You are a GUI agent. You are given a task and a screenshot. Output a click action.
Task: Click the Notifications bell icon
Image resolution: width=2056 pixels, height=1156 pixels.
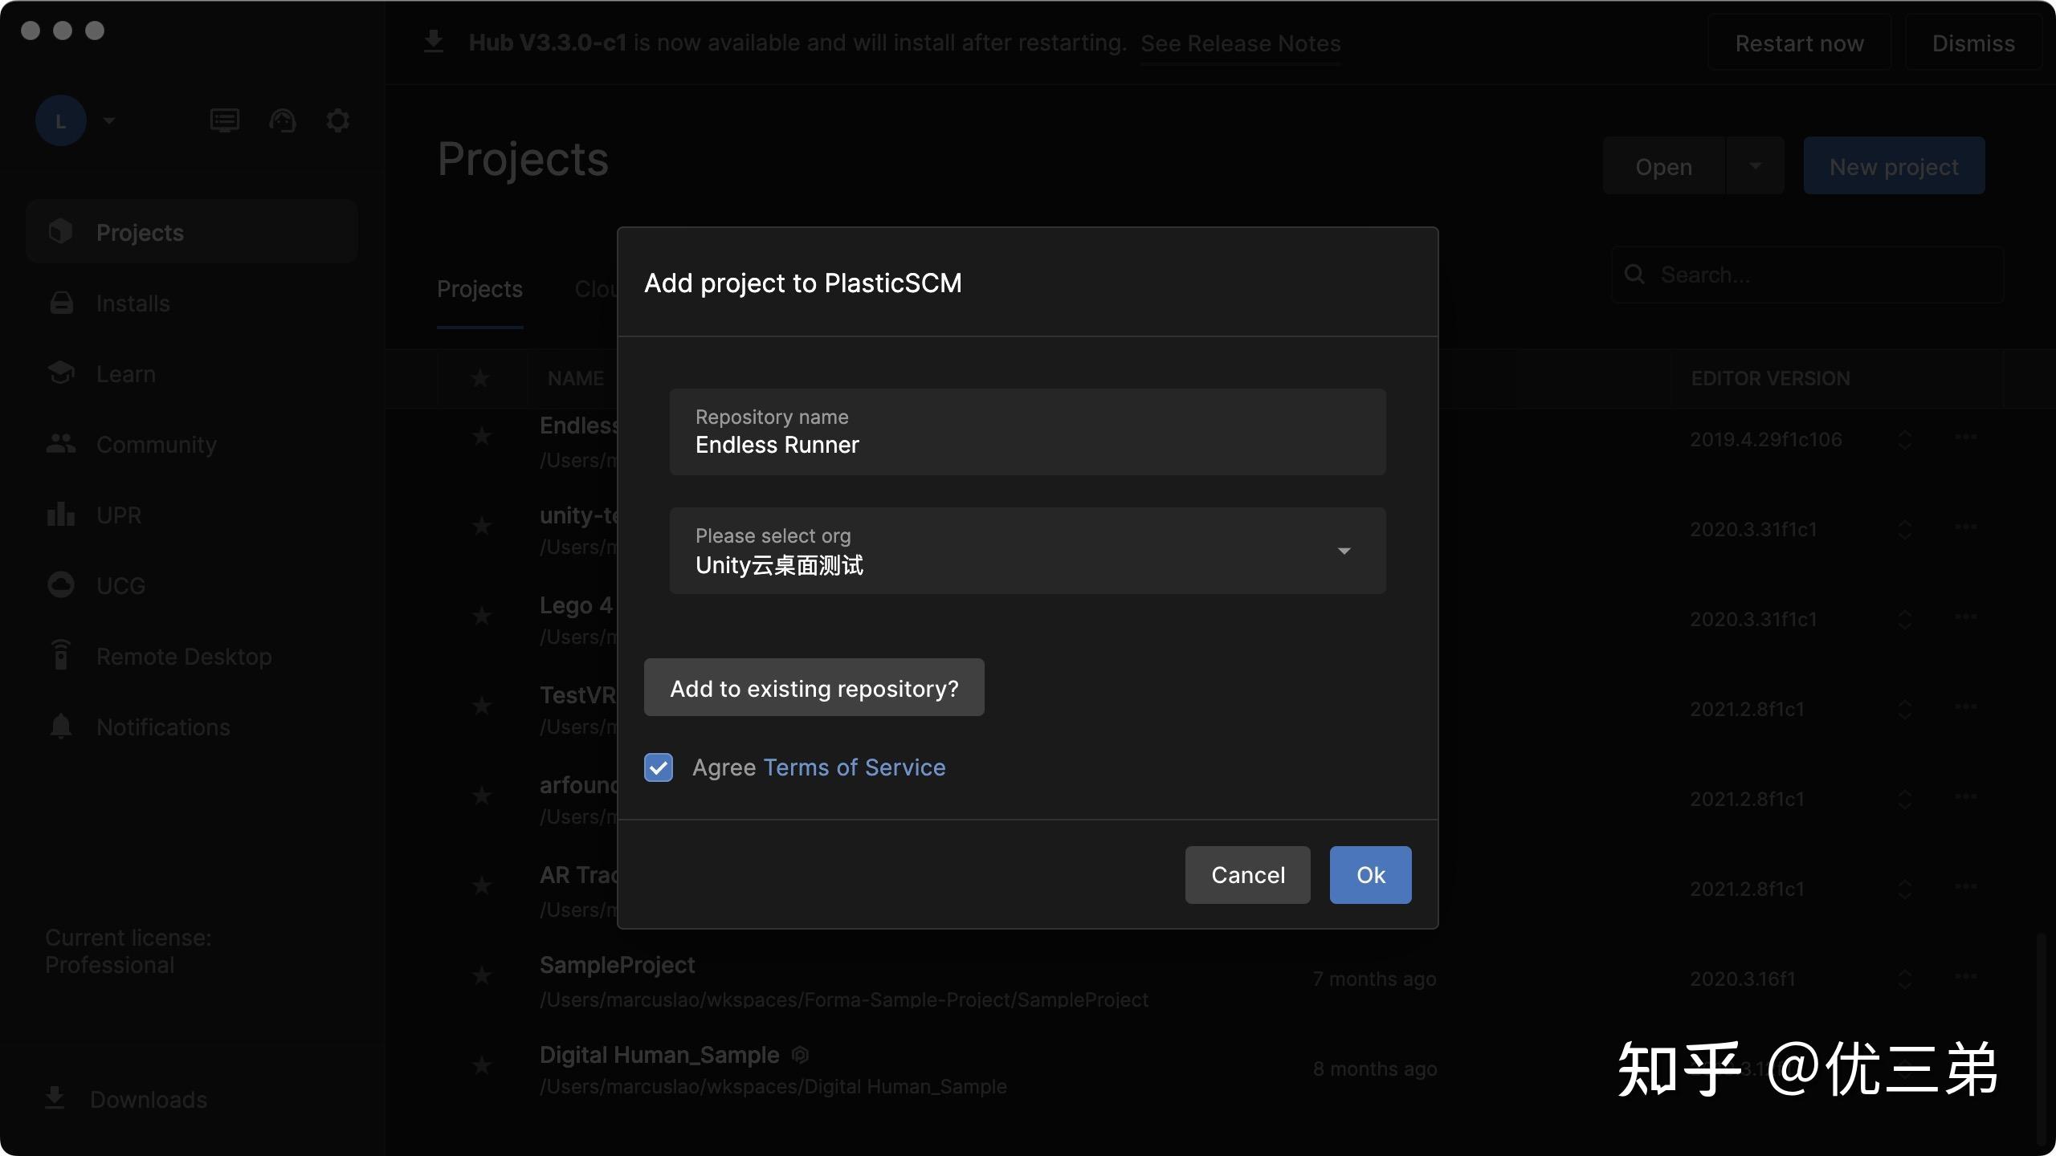click(x=61, y=727)
